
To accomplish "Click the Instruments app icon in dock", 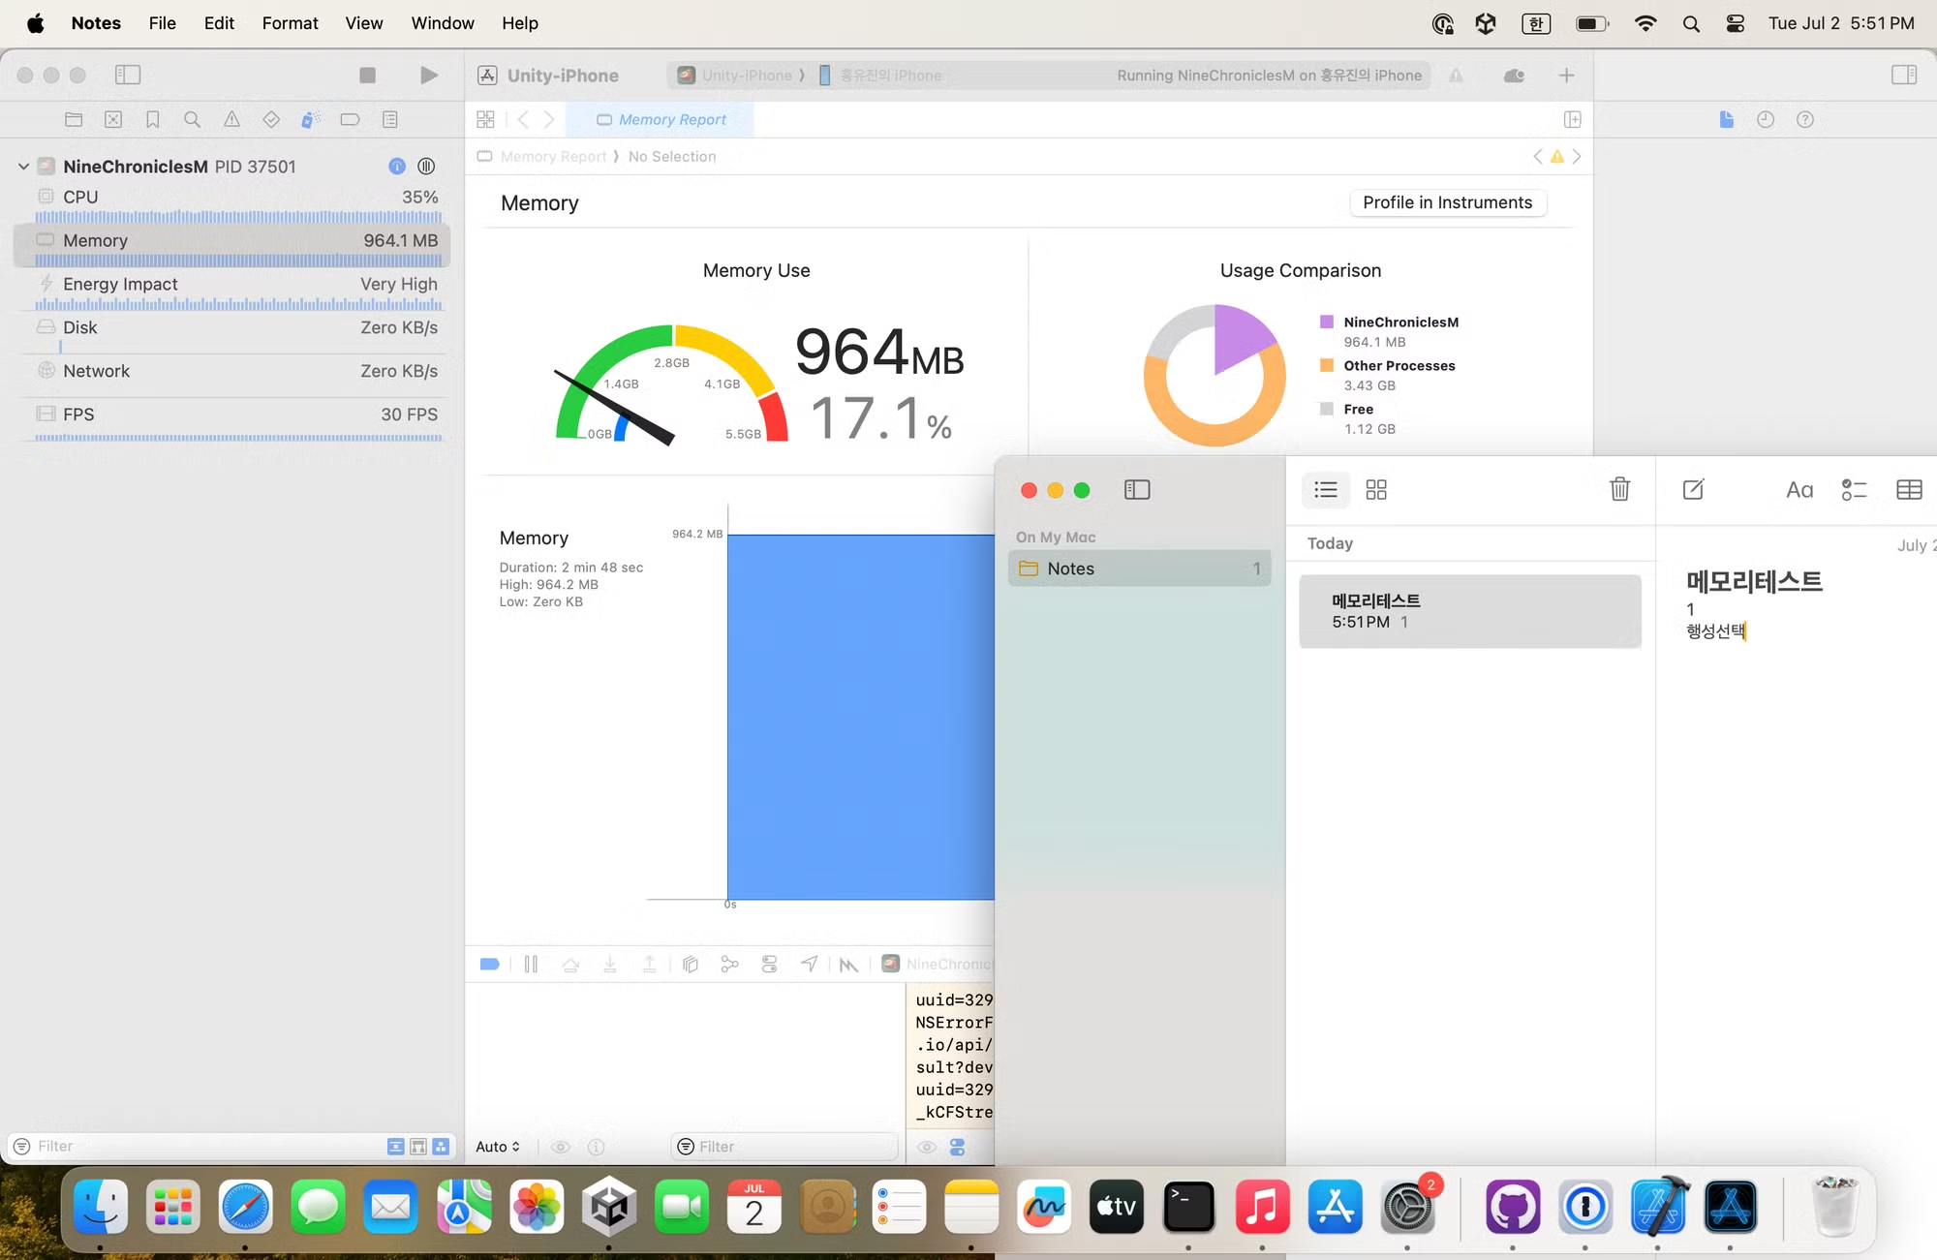I will tap(1730, 1207).
